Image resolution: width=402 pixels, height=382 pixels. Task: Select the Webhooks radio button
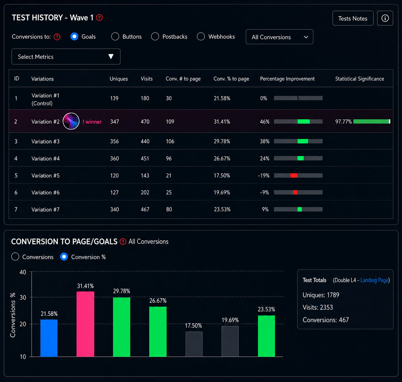(201, 36)
